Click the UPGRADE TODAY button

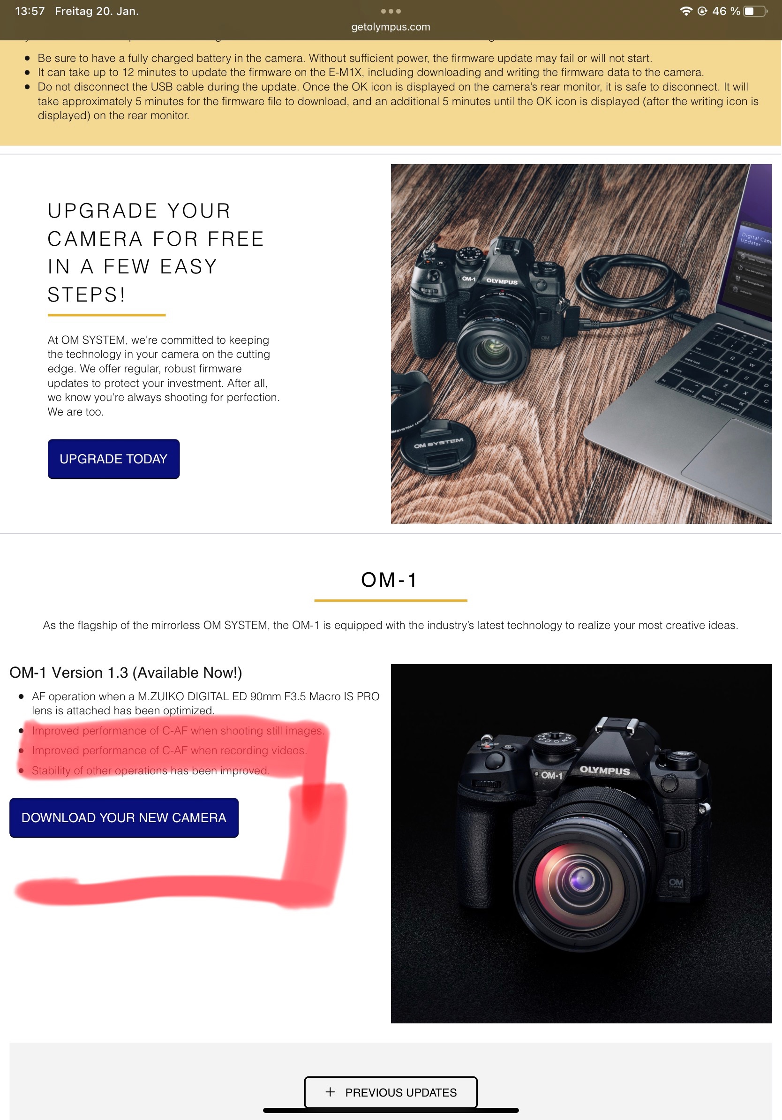[x=113, y=459]
